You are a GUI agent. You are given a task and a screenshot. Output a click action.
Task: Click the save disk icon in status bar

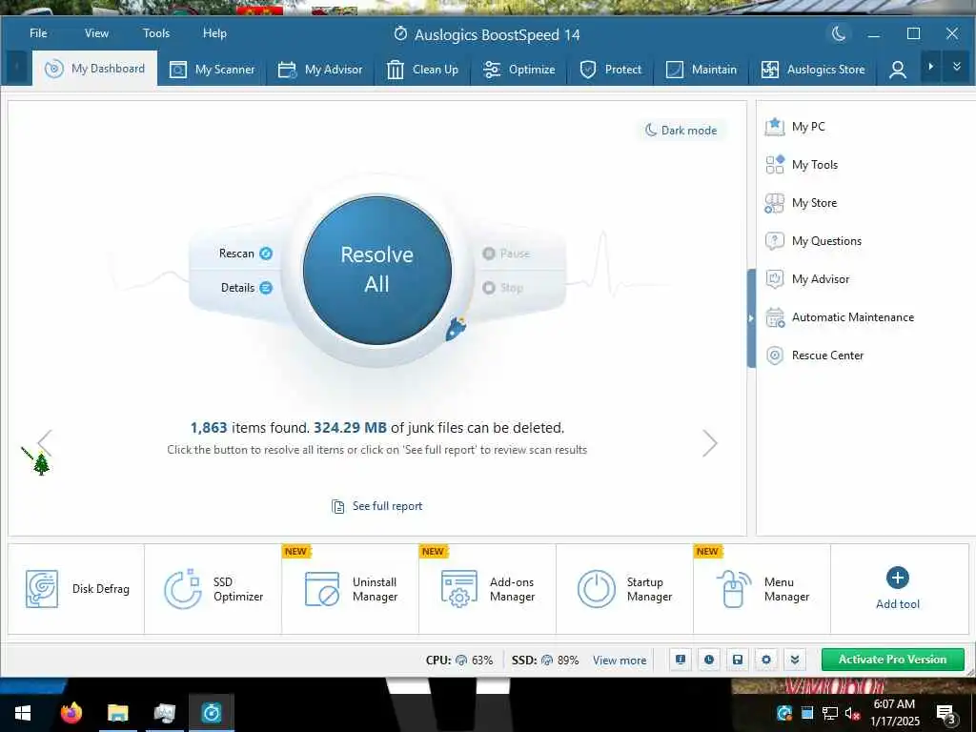pos(738,660)
